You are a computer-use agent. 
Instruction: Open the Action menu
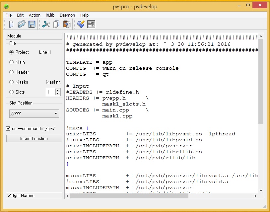pyautogui.click(x=34, y=15)
